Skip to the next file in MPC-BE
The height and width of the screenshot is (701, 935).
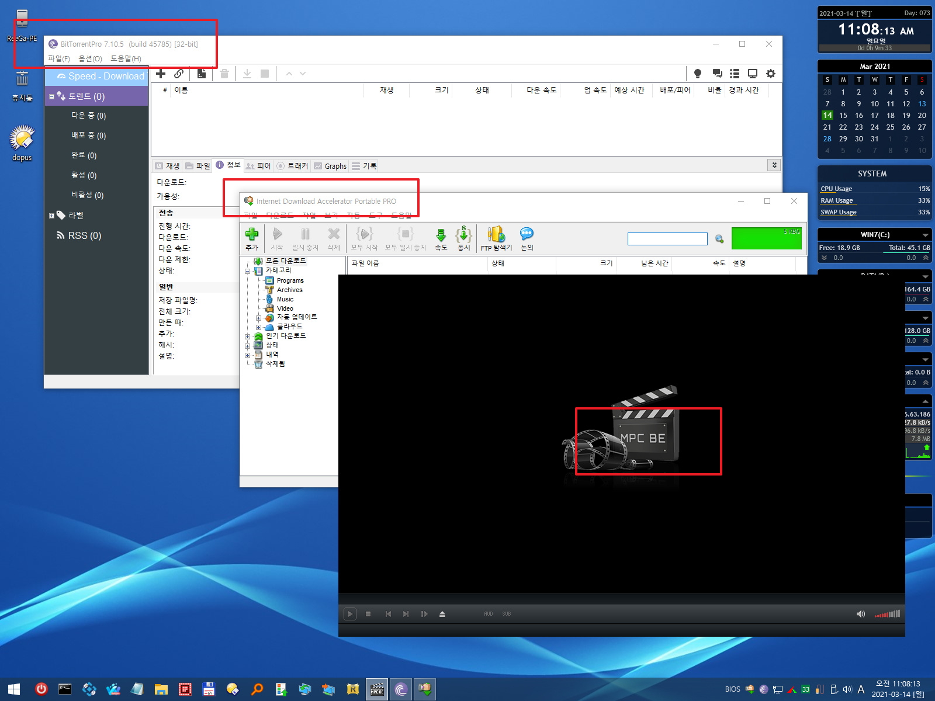(x=406, y=614)
